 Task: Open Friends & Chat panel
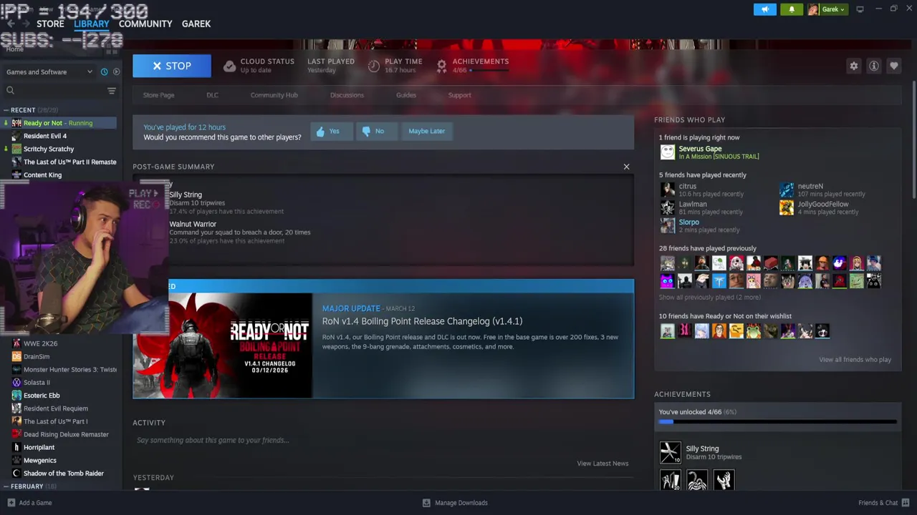[884, 503]
